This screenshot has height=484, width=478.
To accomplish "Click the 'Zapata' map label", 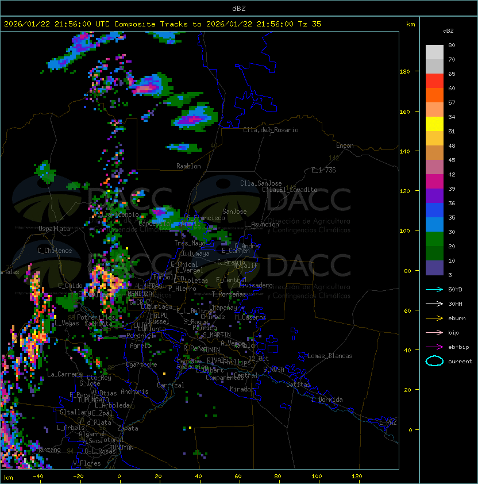I will coord(128,428).
